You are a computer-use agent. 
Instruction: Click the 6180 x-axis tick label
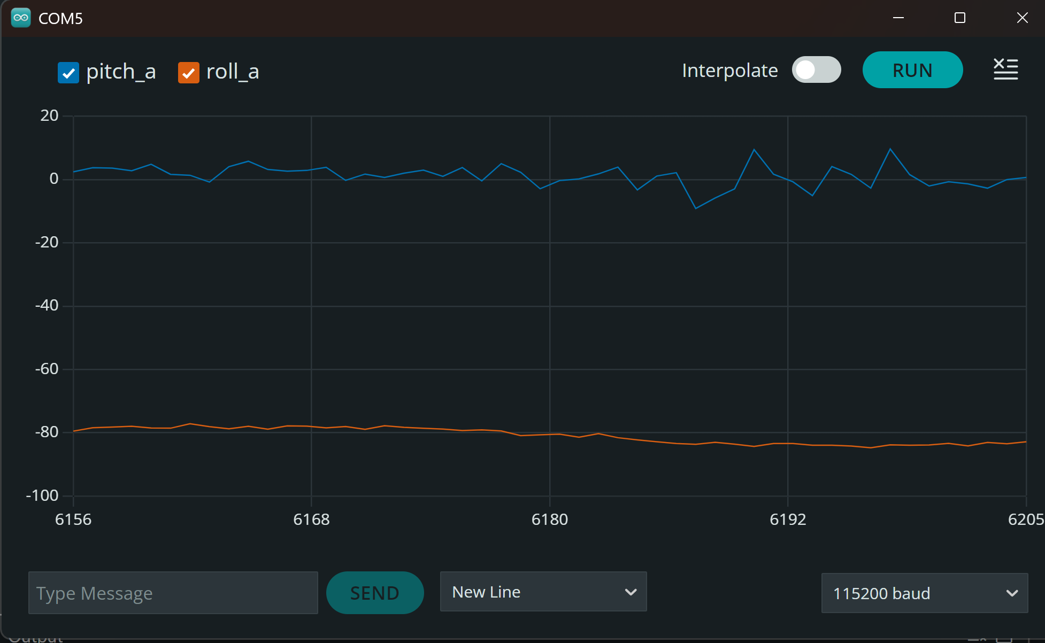tap(549, 519)
